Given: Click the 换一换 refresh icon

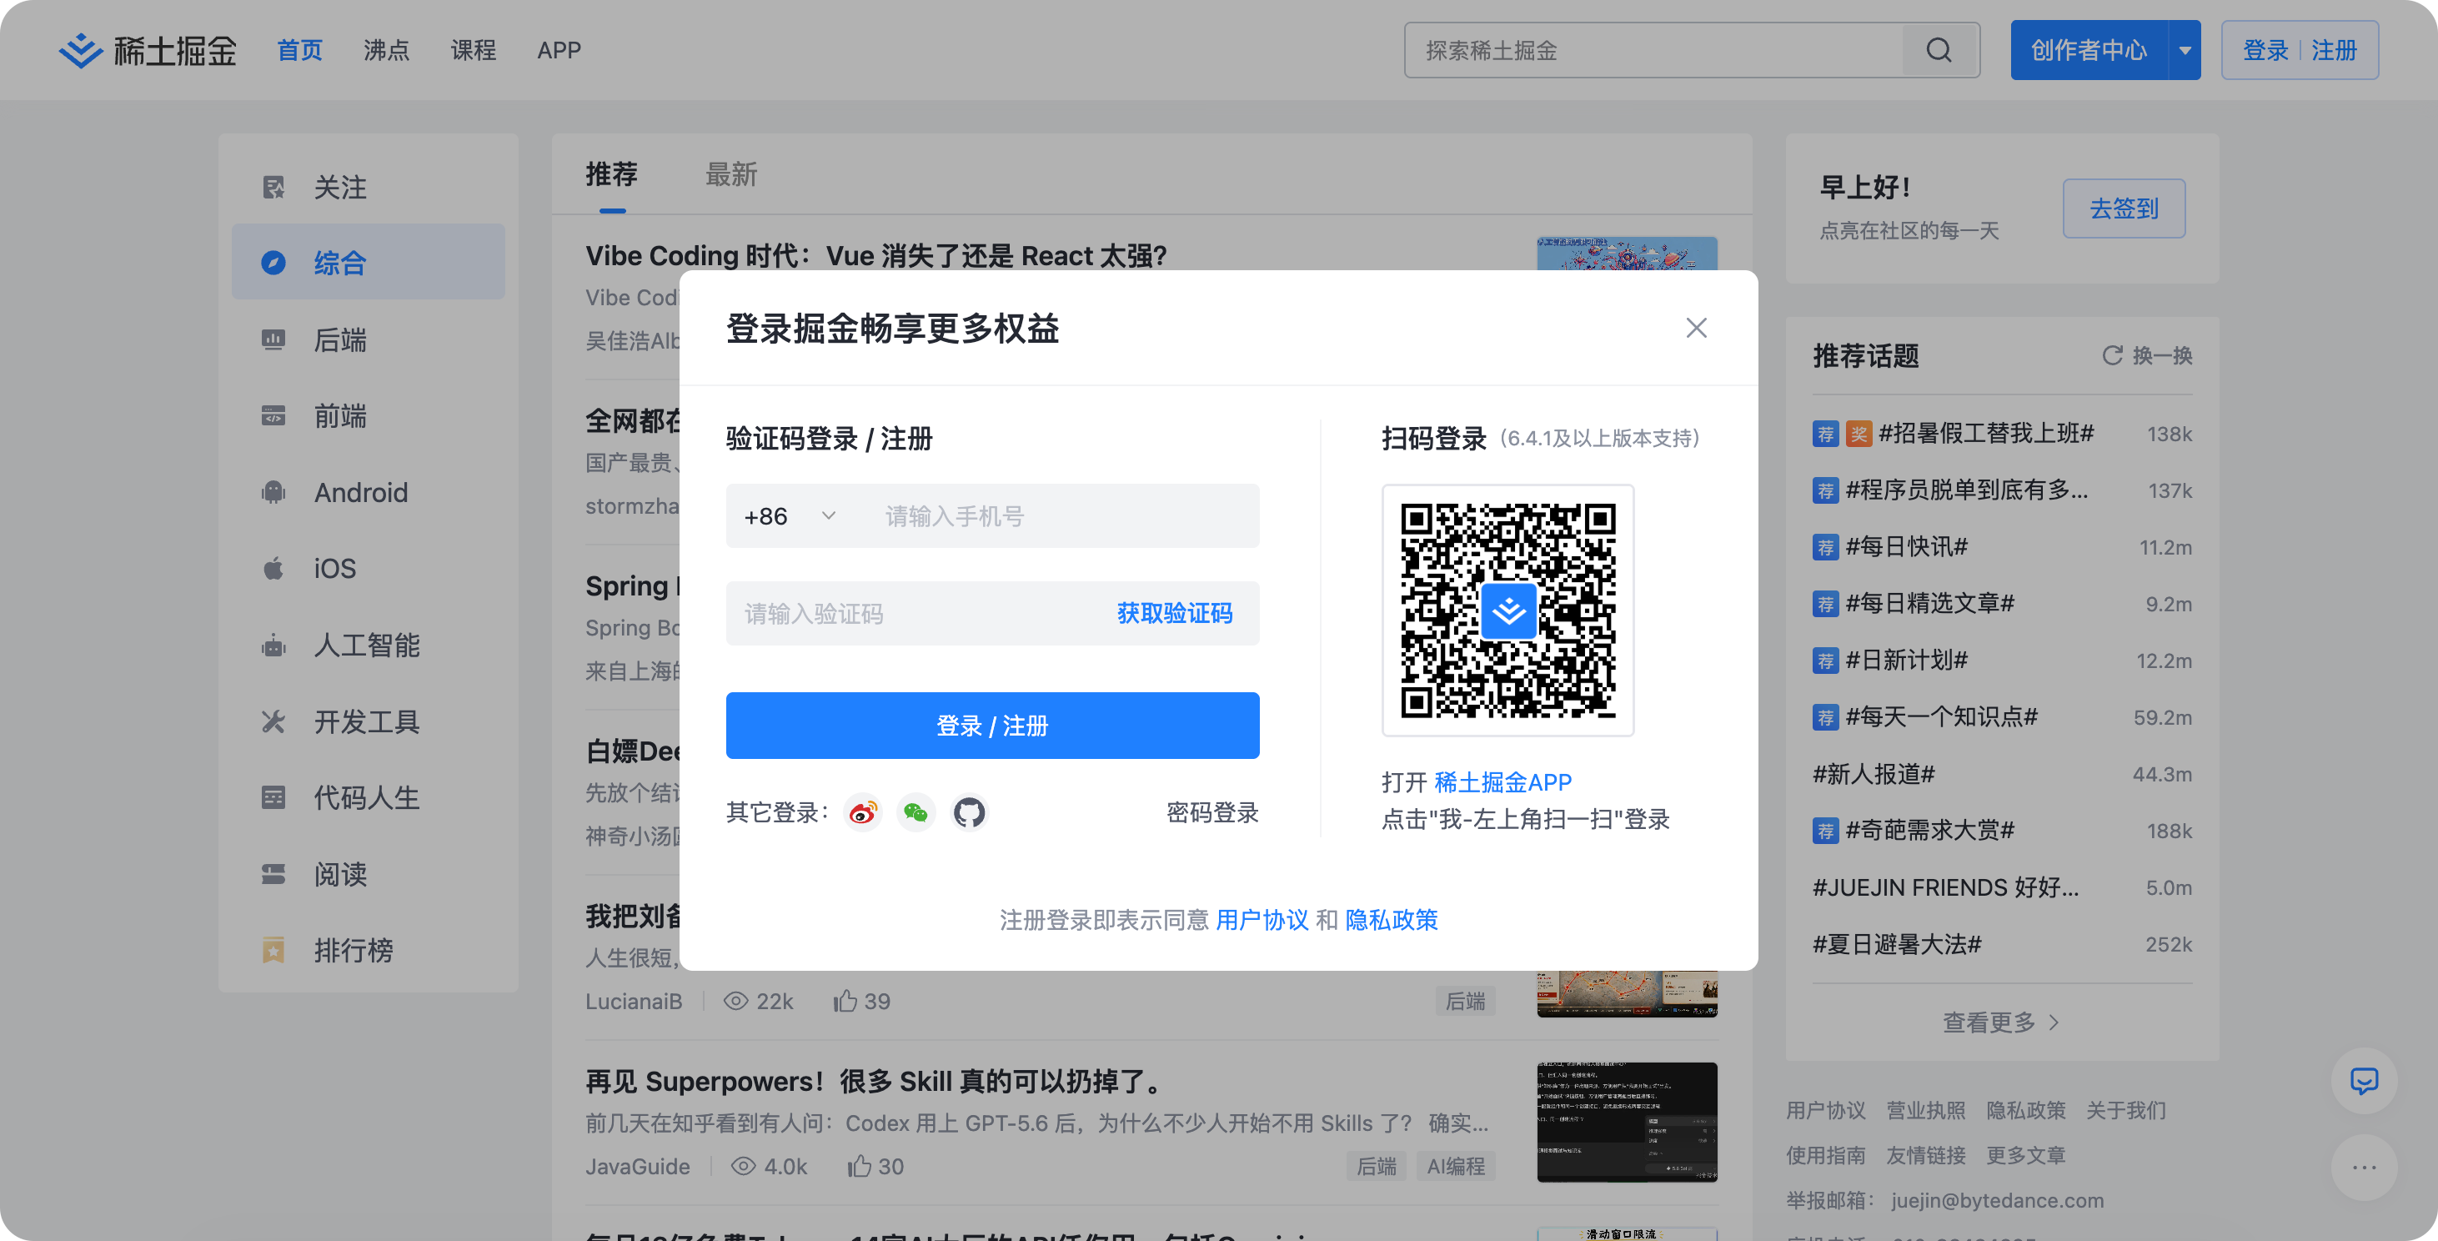Looking at the screenshot, I should 2111,355.
